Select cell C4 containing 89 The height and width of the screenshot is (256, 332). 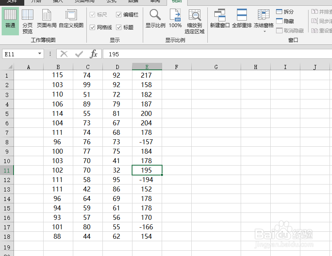(88, 104)
